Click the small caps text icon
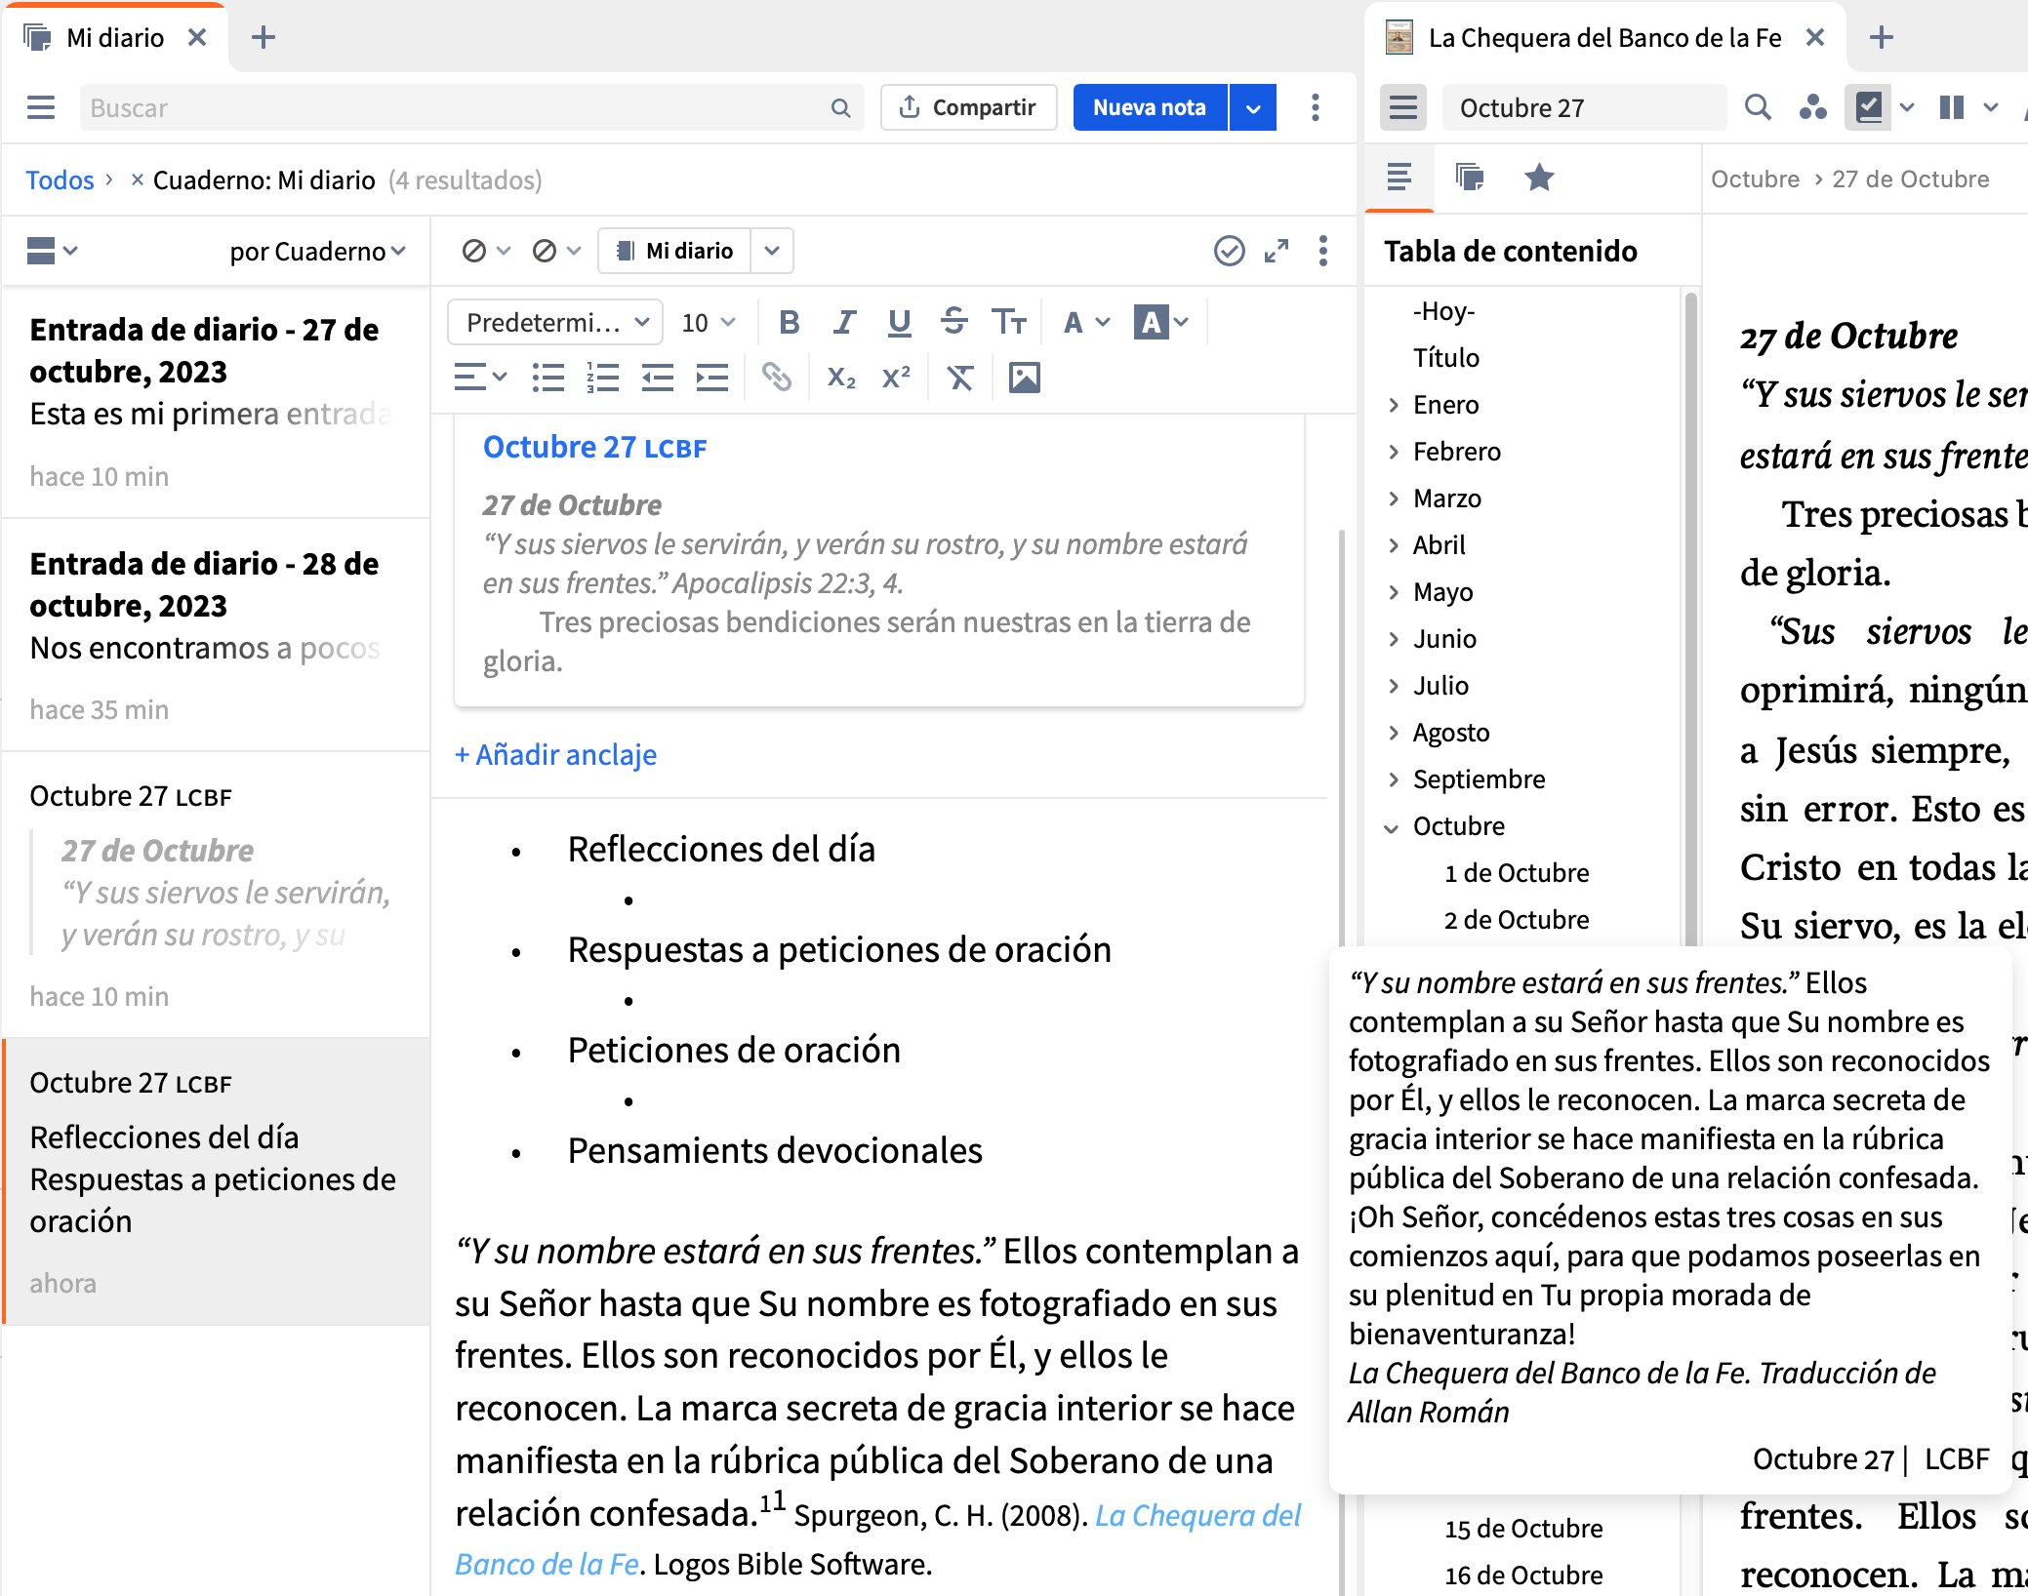 click(x=1009, y=323)
